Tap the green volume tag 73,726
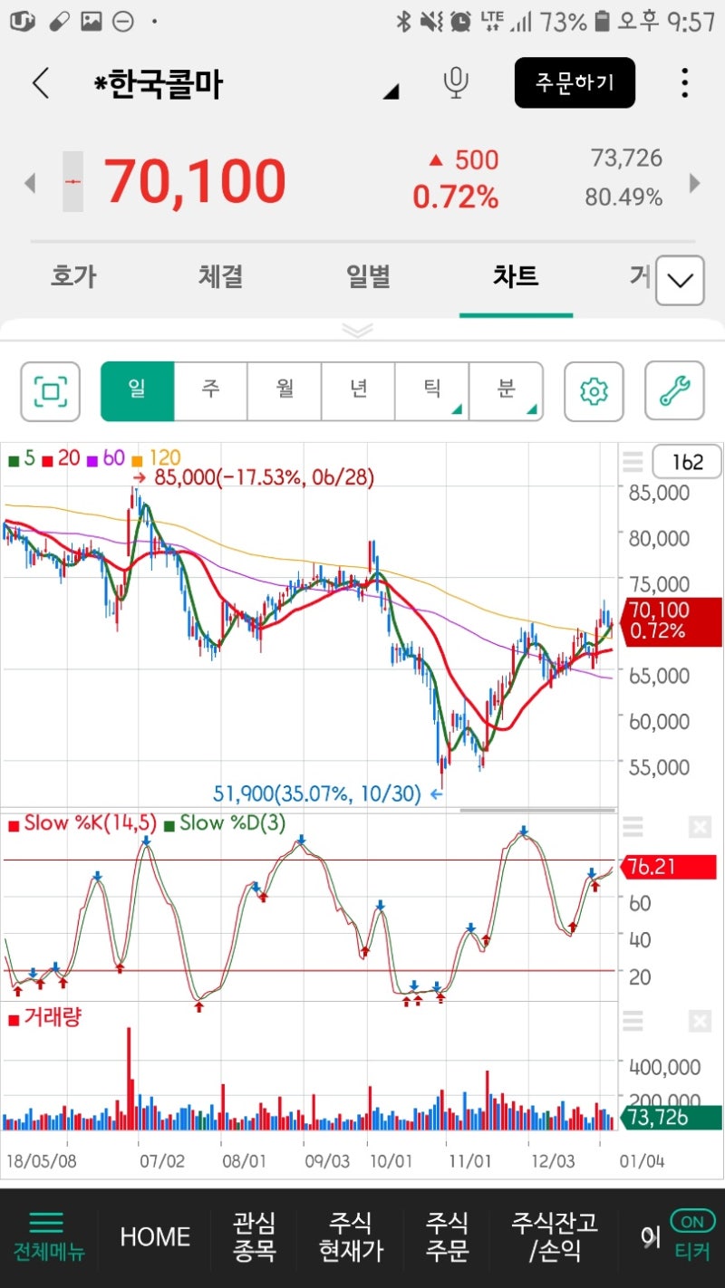The width and height of the screenshot is (725, 1288). pyautogui.click(x=671, y=1118)
